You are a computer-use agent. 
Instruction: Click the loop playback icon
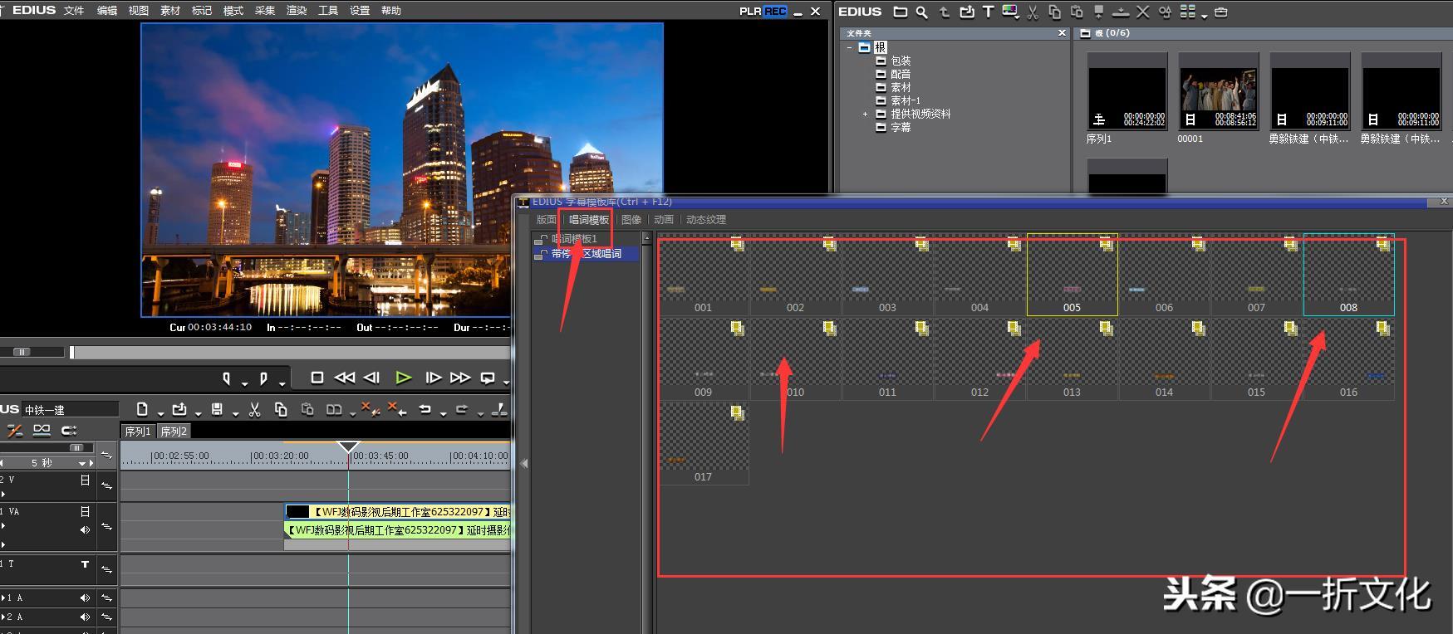(x=488, y=378)
